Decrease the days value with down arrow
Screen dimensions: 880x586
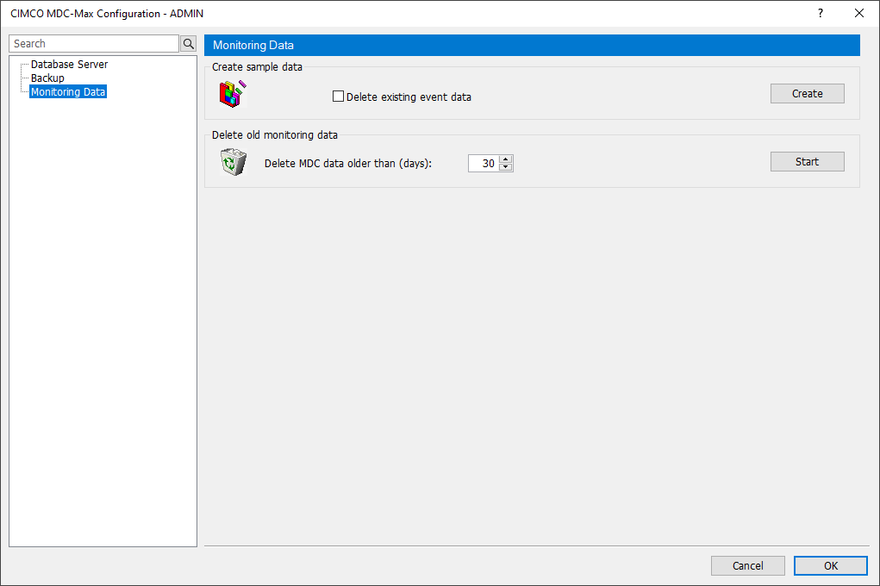pyautogui.click(x=506, y=166)
